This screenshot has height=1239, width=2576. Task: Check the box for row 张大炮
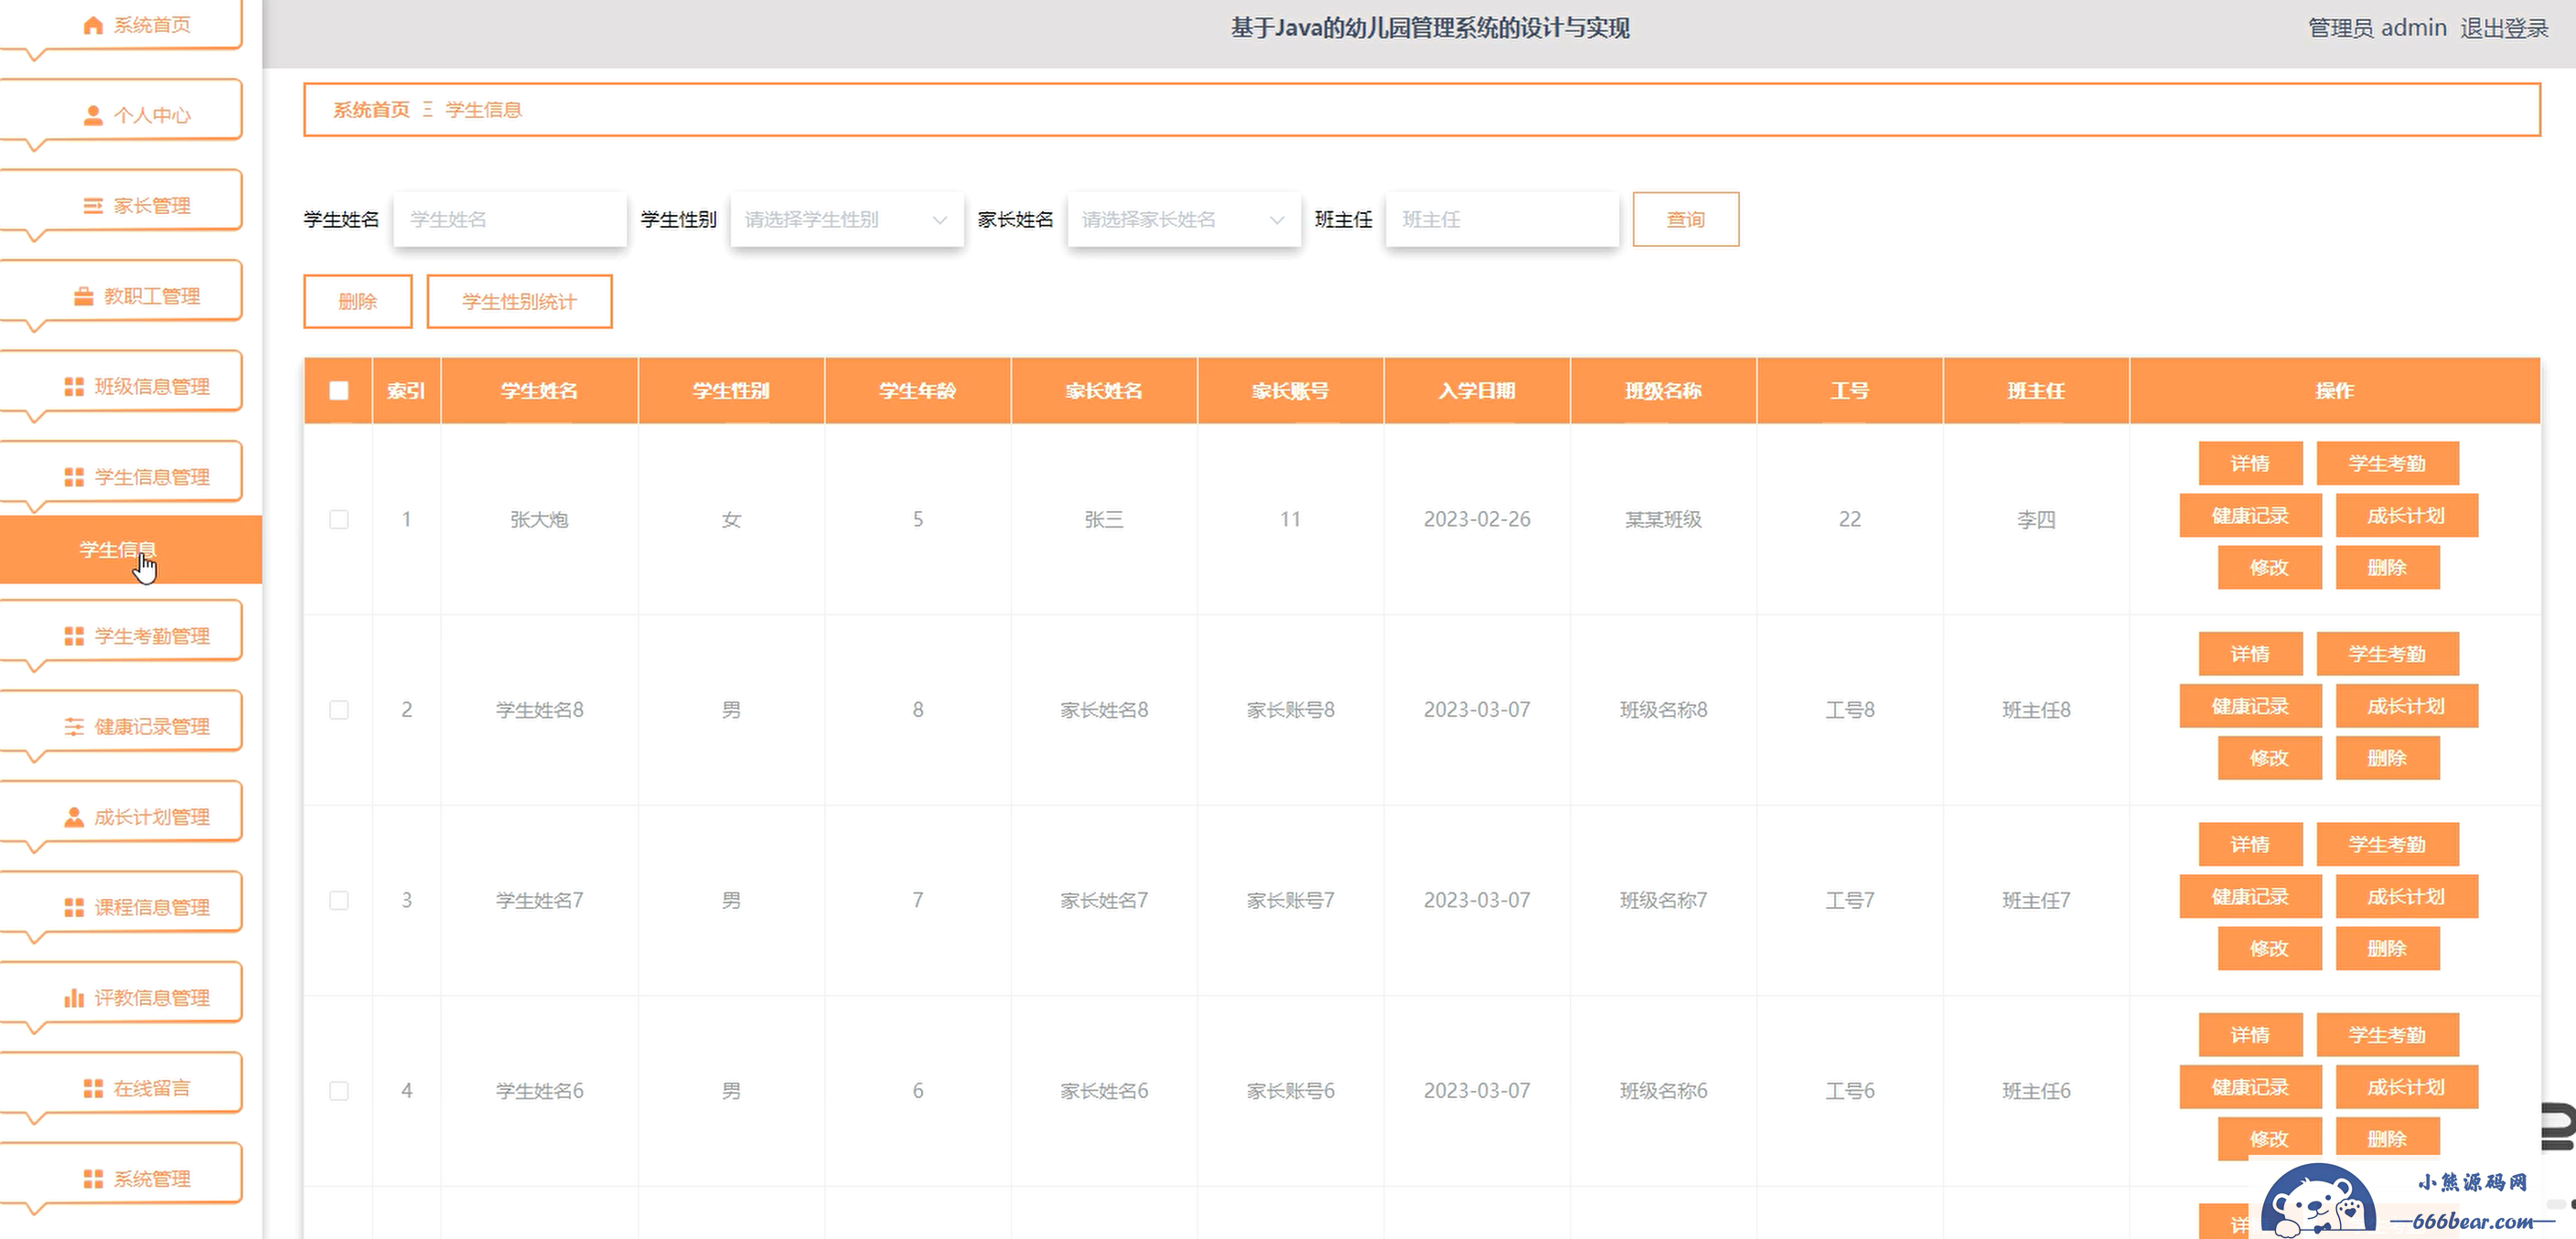tap(339, 519)
